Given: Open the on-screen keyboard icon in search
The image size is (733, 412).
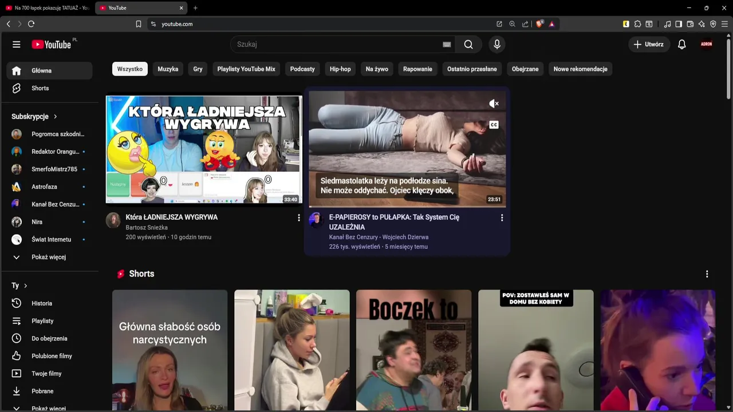Looking at the screenshot, I should tap(447, 45).
